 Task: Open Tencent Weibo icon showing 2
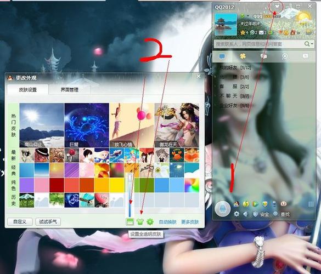point(252,32)
